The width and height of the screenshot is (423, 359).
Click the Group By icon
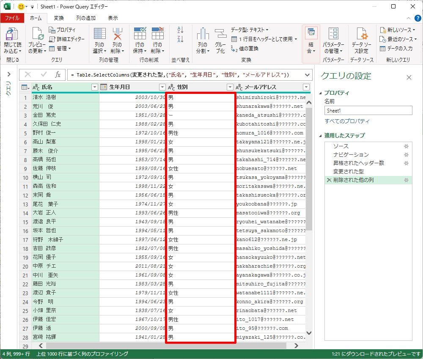(220, 34)
